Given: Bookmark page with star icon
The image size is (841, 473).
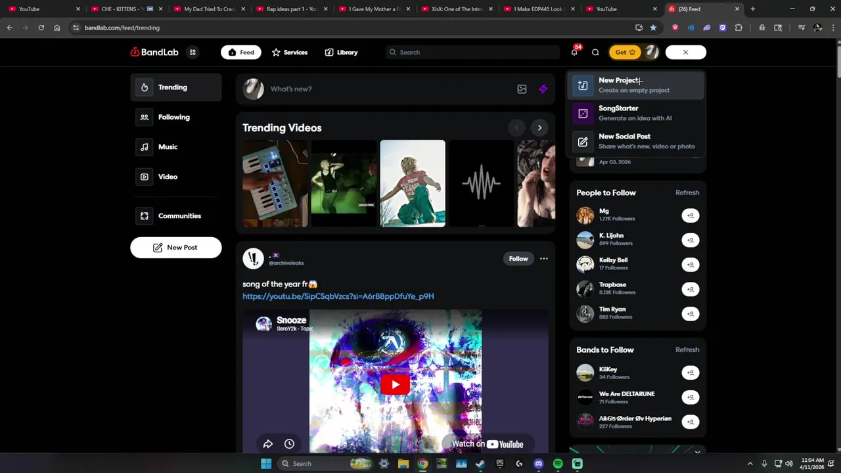Looking at the screenshot, I should click(653, 28).
